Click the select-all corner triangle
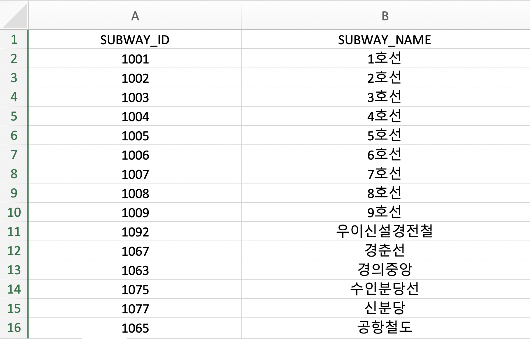The image size is (530, 339). [x=14, y=15]
